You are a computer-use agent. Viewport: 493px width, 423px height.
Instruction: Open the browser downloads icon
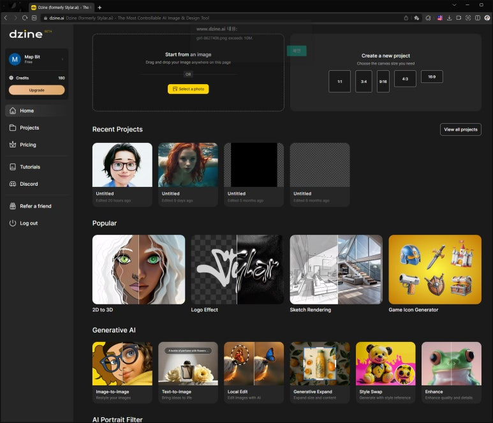coord(449,18)
